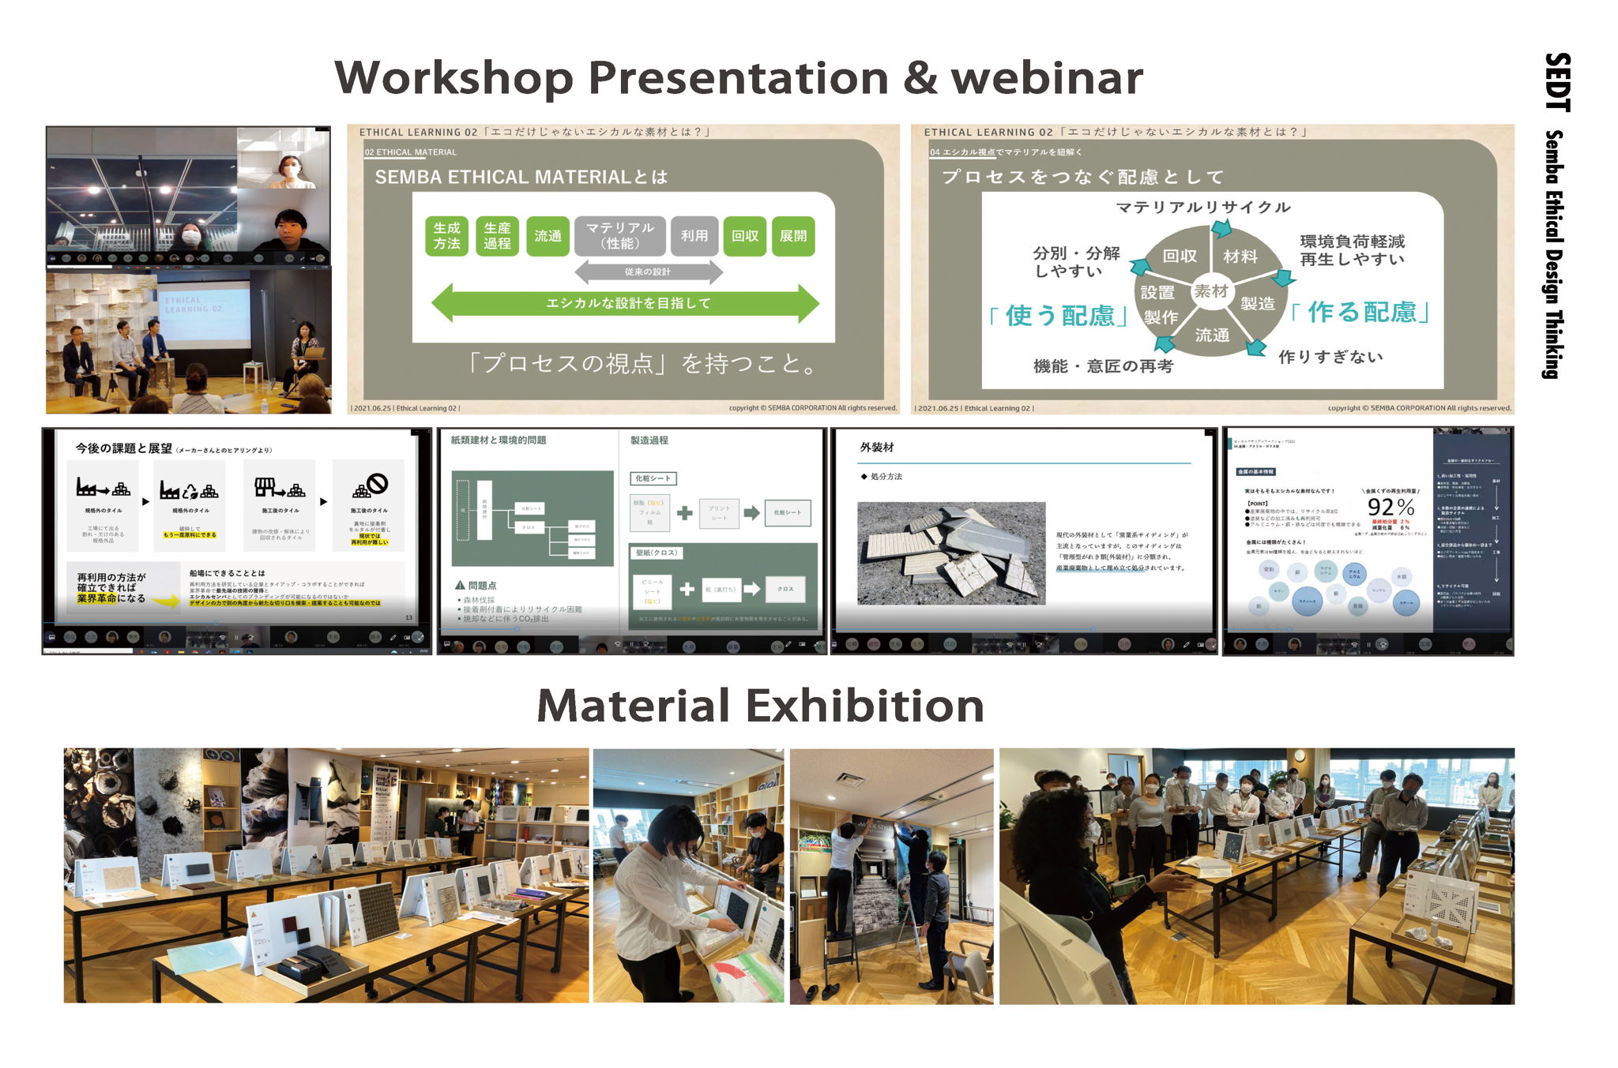Image resolution: width=1618 pixels, height=1068 pixels.
Task: Click pencil icon in top-left video call screenshot
Action: (302, 259)
